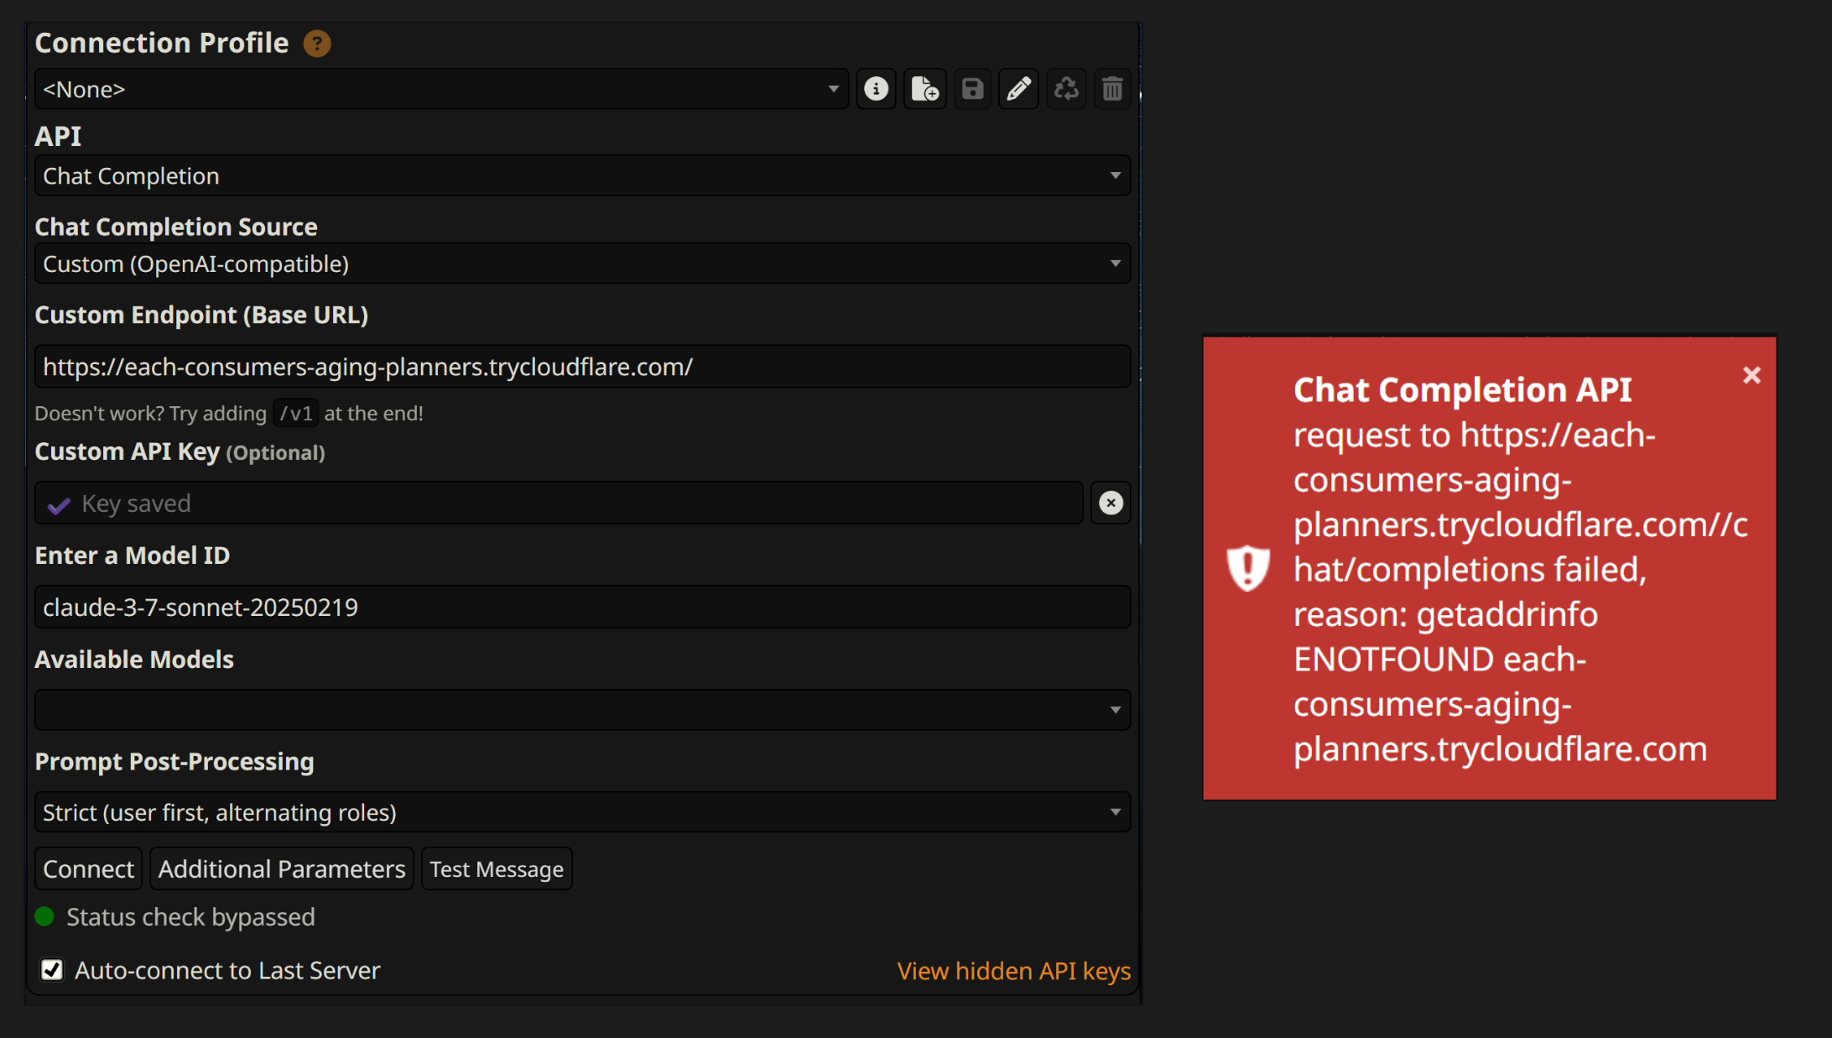Image resolution: width=1832 pixels, height=1038 pixels.
Task: Open the Available Models dropdown
Action: coord(582,710)
